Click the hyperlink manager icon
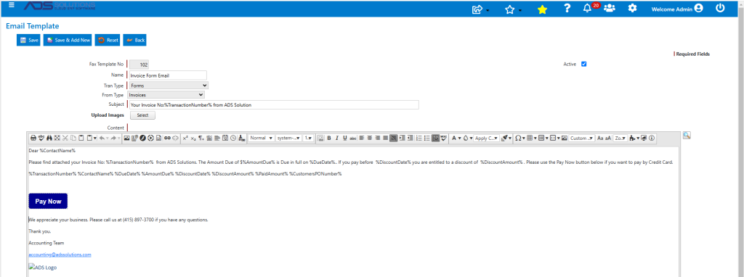The image size is (744, 277). click(167, 138)
